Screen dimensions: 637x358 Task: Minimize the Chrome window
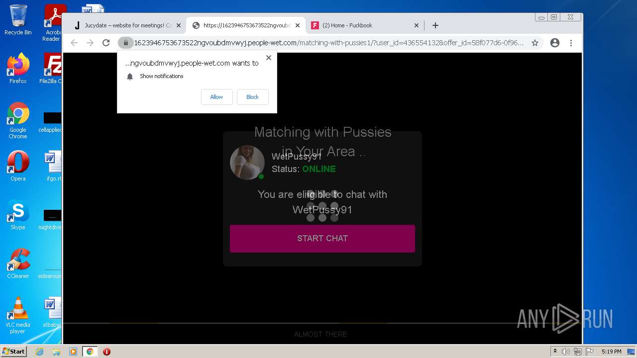(x=541, y=17)
